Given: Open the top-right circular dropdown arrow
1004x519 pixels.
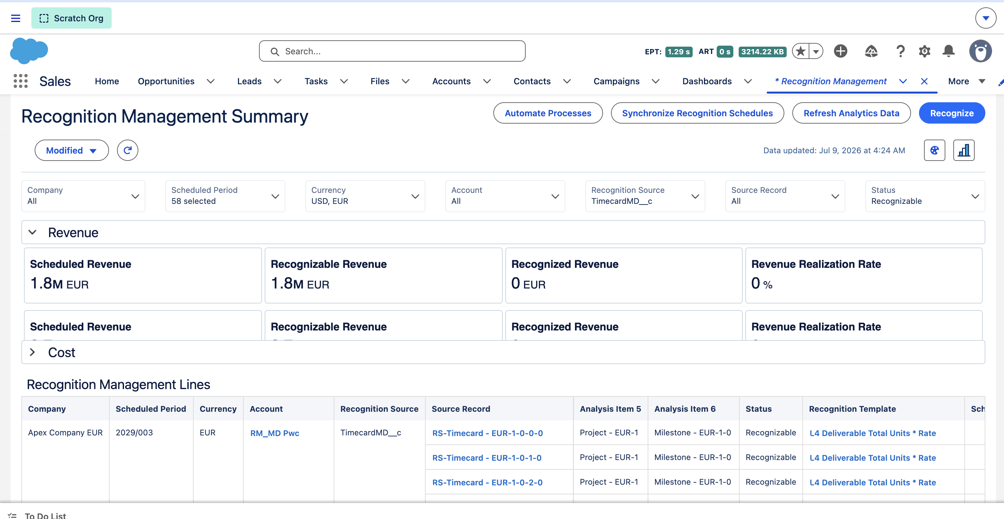Looking at the screenshot, I should click(x=985, y=18).
